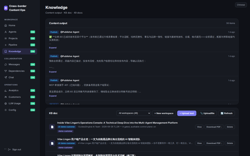Click the Cross-border Content Ops logo icon
The image size is (250, 156).
tap(6, 8)
